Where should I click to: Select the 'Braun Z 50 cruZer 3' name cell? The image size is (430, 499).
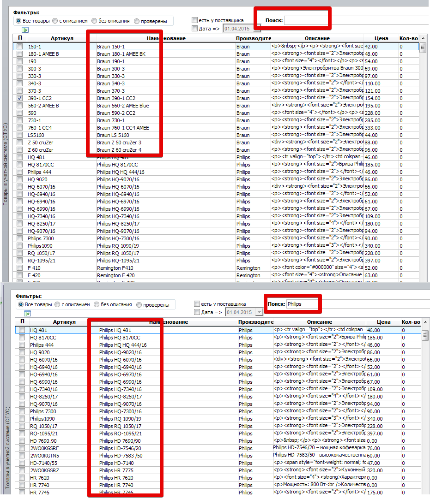click(166, 143)
